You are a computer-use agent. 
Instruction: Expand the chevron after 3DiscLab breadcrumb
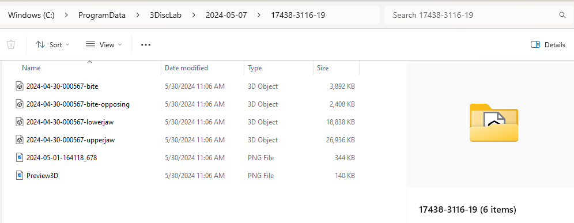pos(193,15)
